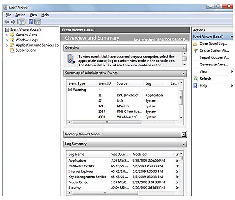Open the Help submenu arrow in Actions
Screen dimensions: 235x200
(232, 86)
